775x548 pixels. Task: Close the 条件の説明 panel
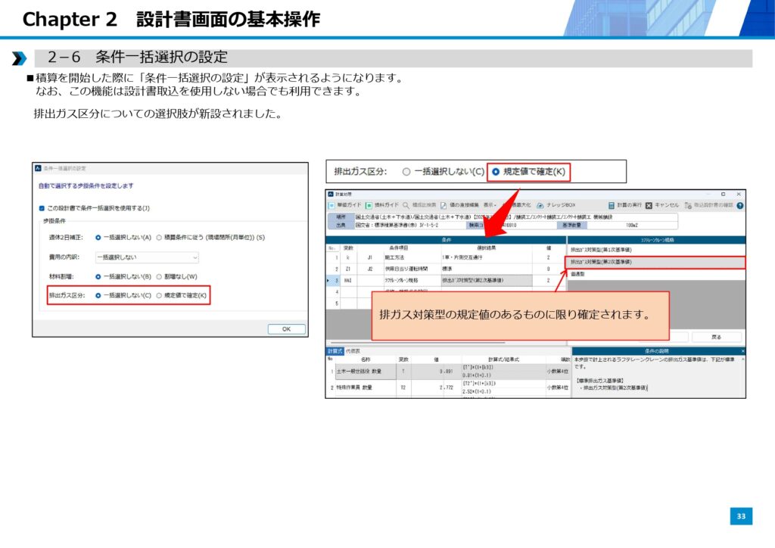[x=742, y=351]
